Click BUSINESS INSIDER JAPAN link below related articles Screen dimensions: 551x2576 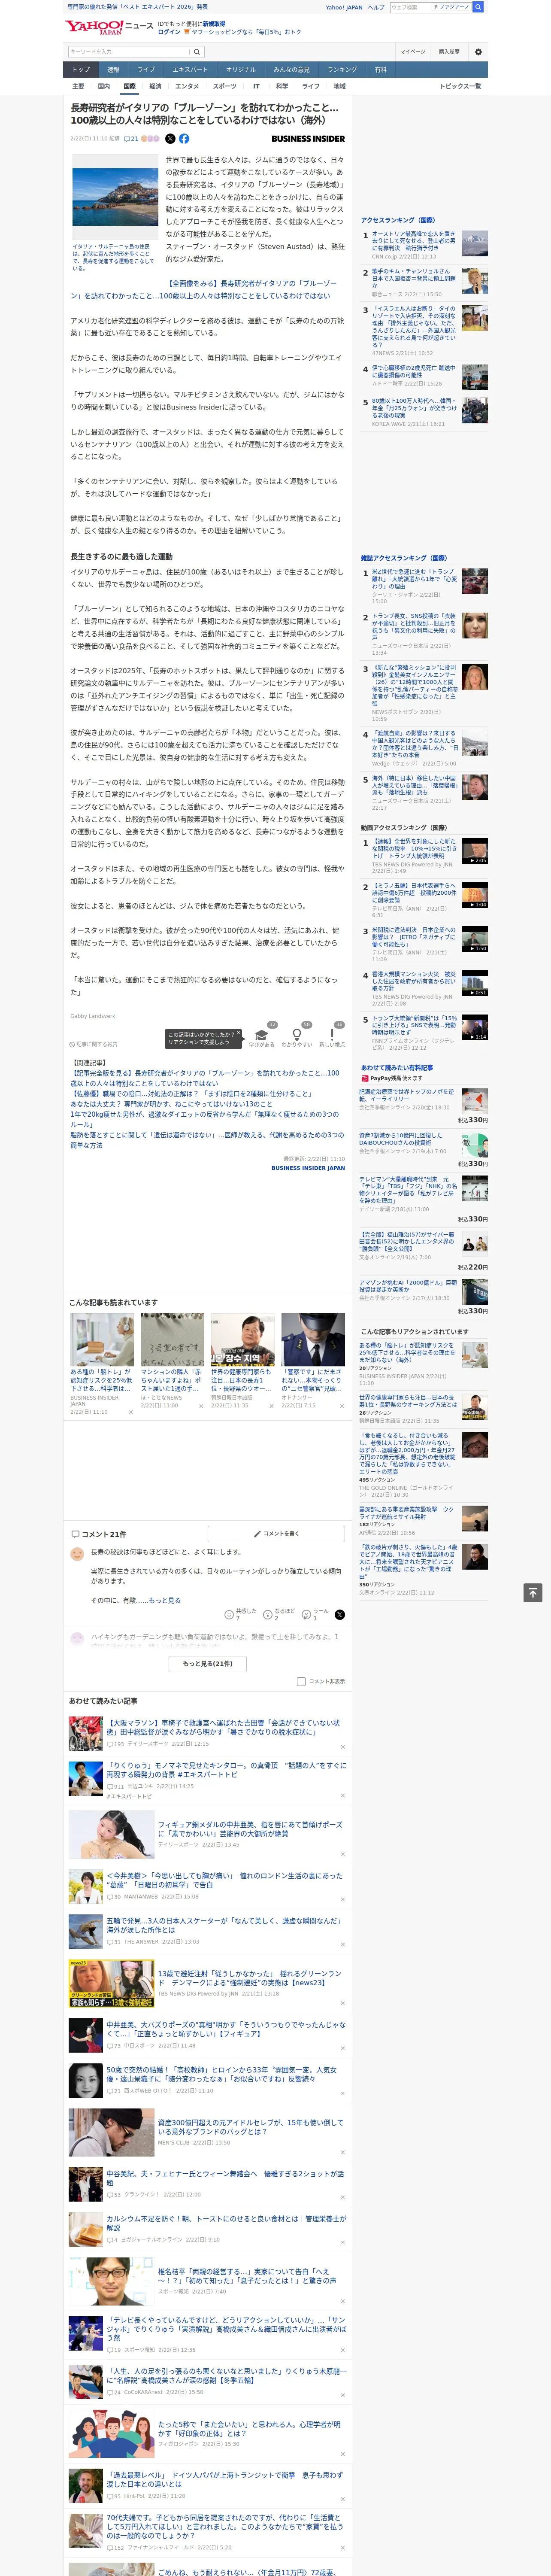308,1168
